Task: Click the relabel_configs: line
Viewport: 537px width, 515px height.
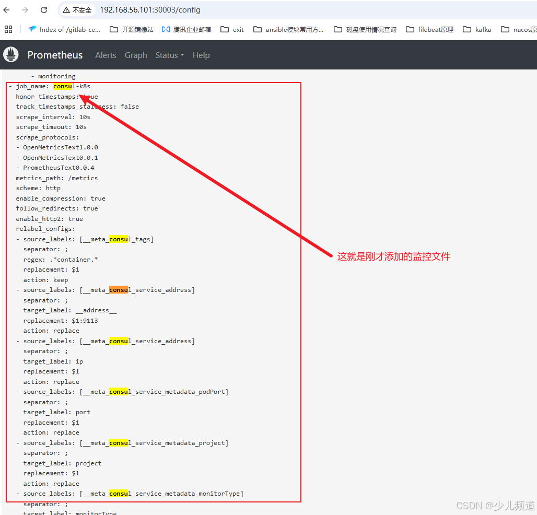Action: [x=45, y=229]
